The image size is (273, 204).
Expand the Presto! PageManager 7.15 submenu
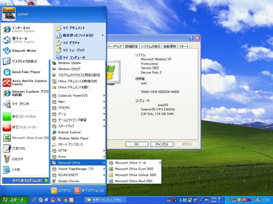pos(74,169)
